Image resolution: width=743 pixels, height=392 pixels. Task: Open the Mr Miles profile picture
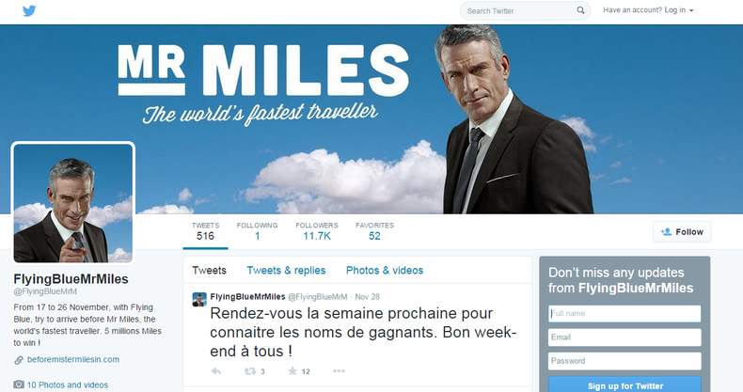coord(73,203)
